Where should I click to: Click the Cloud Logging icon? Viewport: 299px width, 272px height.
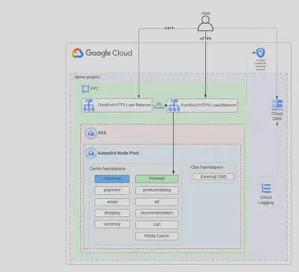[266, 188]
